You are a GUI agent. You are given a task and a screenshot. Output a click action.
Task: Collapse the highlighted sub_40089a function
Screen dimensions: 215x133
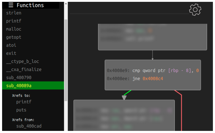(x=19, y=85)
